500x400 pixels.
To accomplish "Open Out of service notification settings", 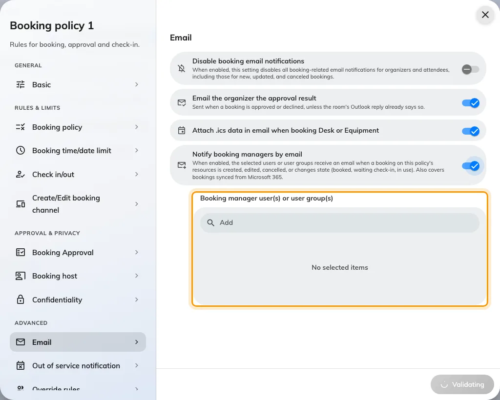I will pyautogui.click(x=78, y=365).
